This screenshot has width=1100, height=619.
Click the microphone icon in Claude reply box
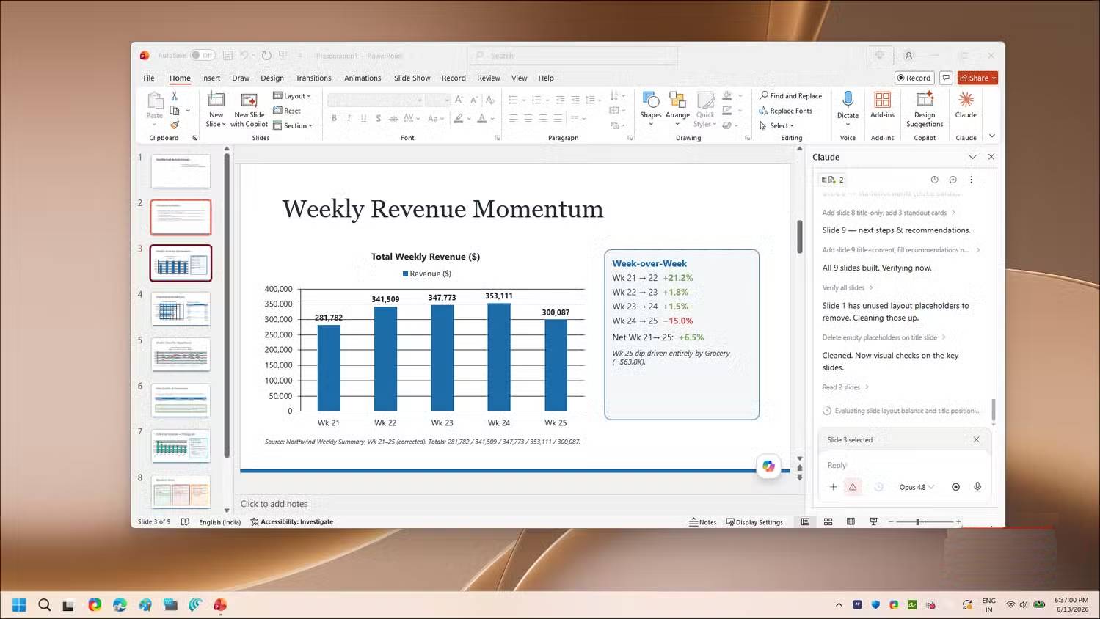pos(977,487)
